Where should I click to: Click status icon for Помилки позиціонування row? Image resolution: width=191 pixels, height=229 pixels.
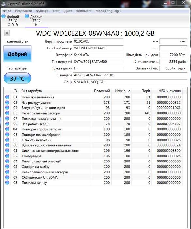pos(7,119)
